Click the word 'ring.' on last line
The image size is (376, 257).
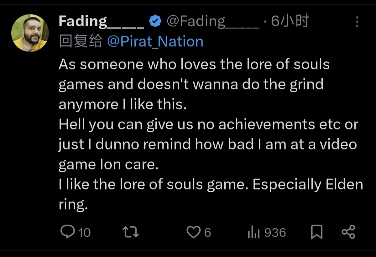[x=72, y=204]
